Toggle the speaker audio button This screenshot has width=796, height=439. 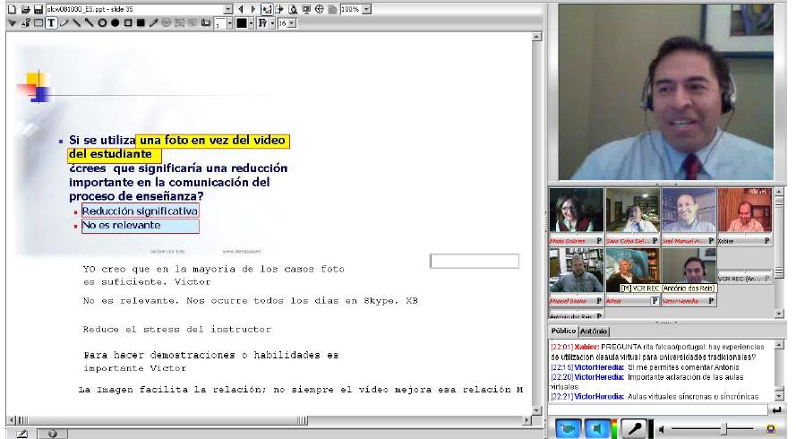click(x=597, y=429)
